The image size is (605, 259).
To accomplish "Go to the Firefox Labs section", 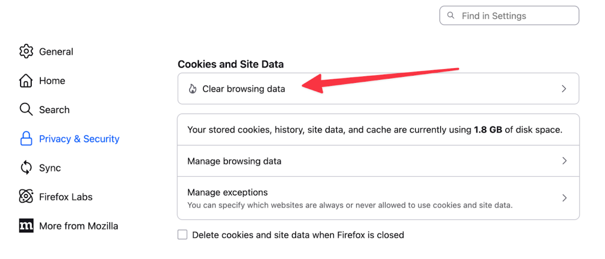I will [x=66, y=197].
